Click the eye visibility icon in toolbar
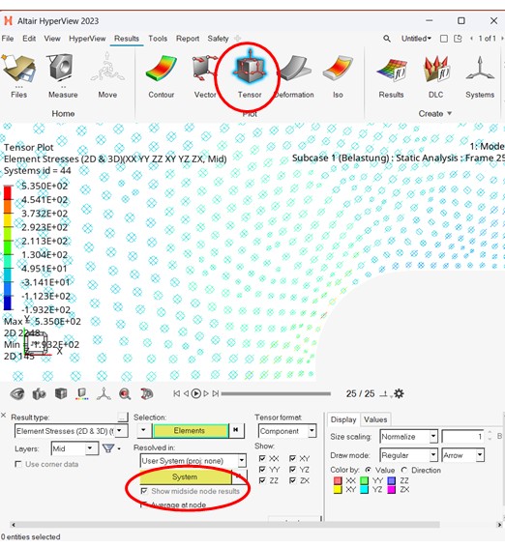Viewport: 505px width, 548px height. 17,394
